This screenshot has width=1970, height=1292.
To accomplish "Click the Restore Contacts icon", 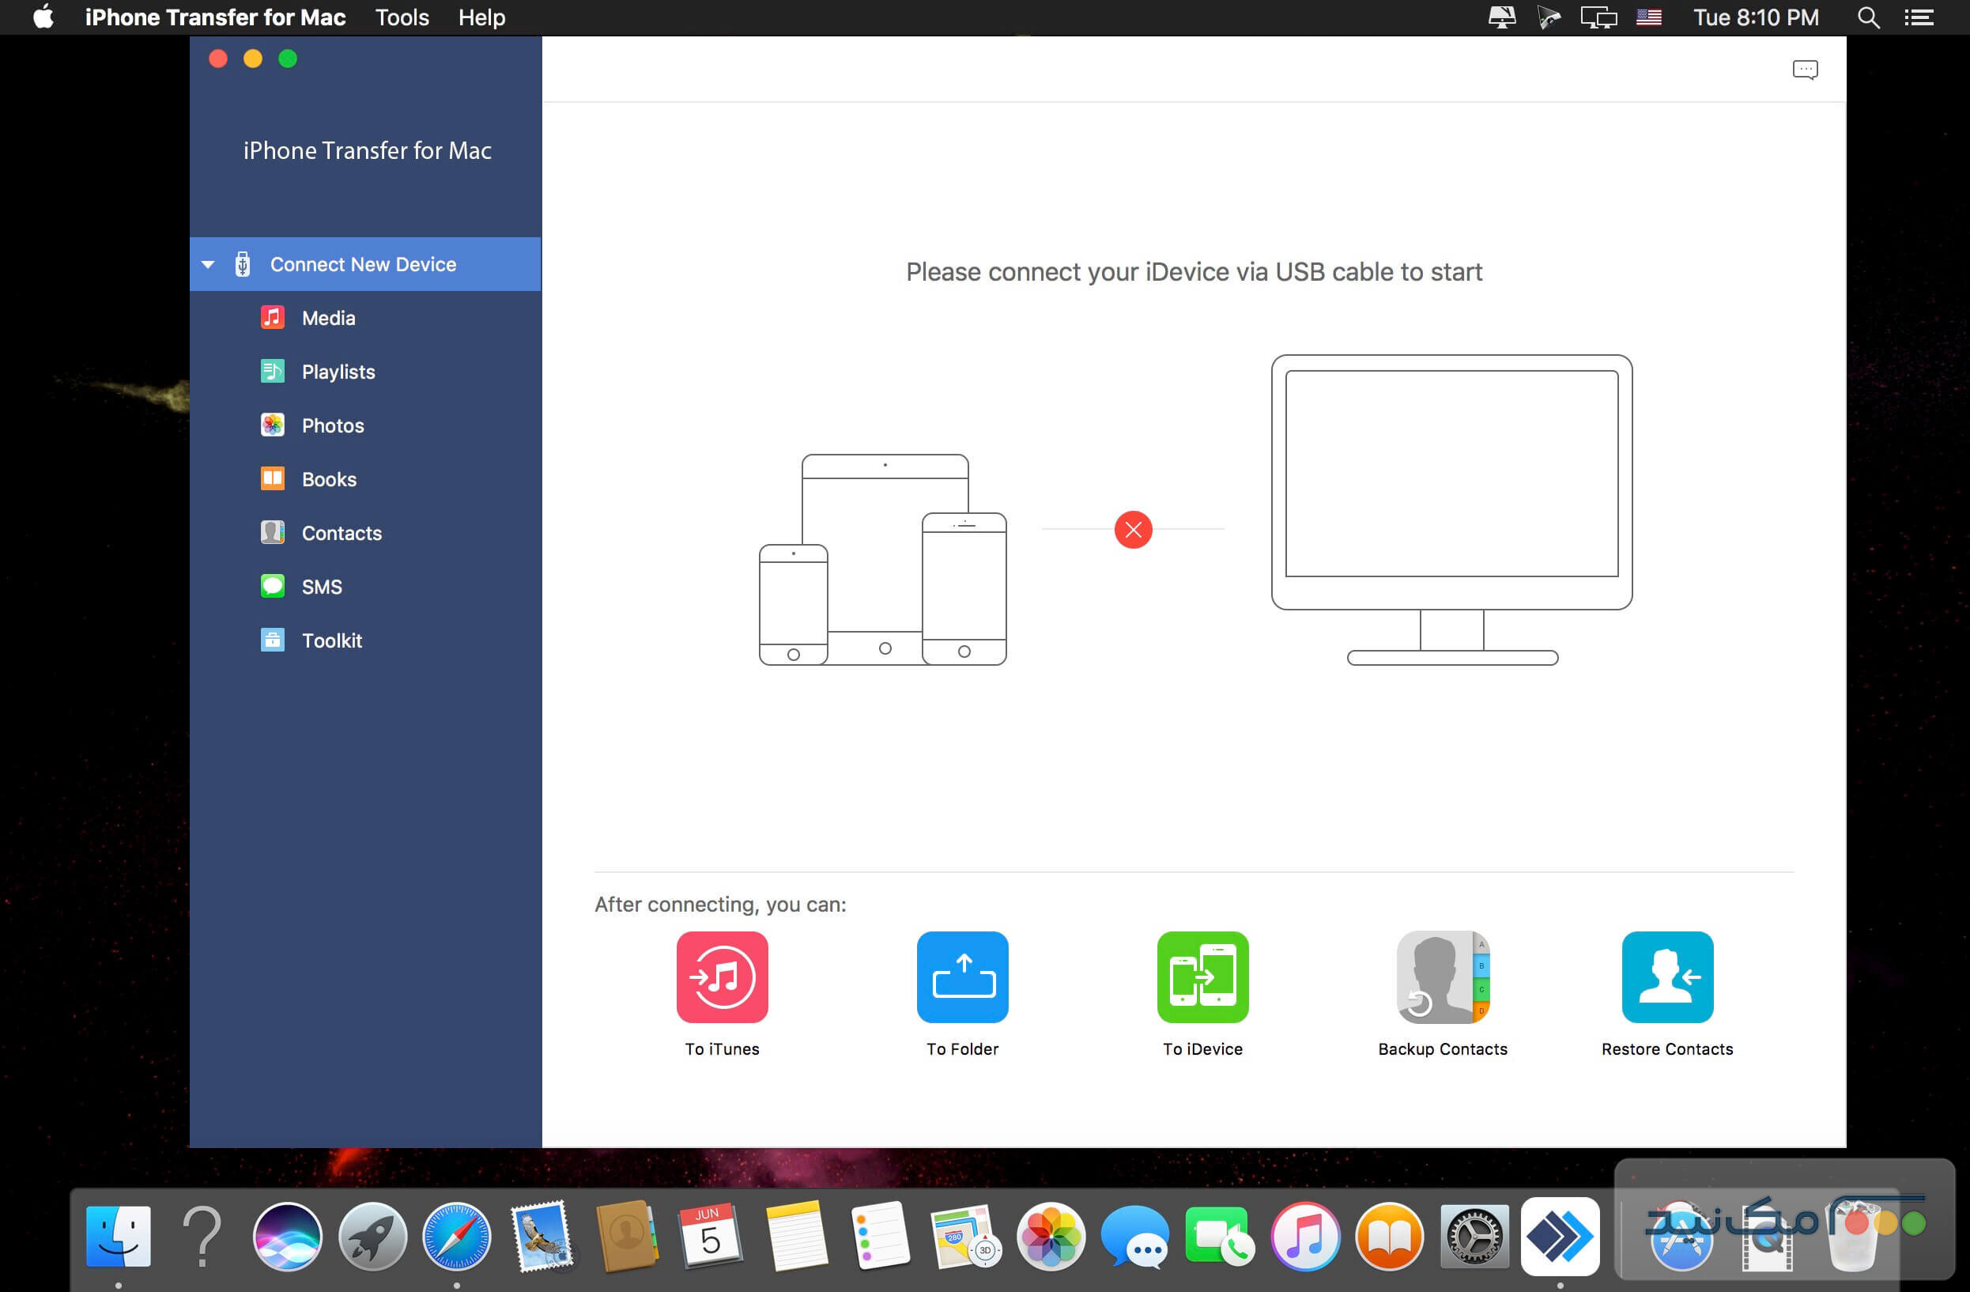I will coord(1666,977).
